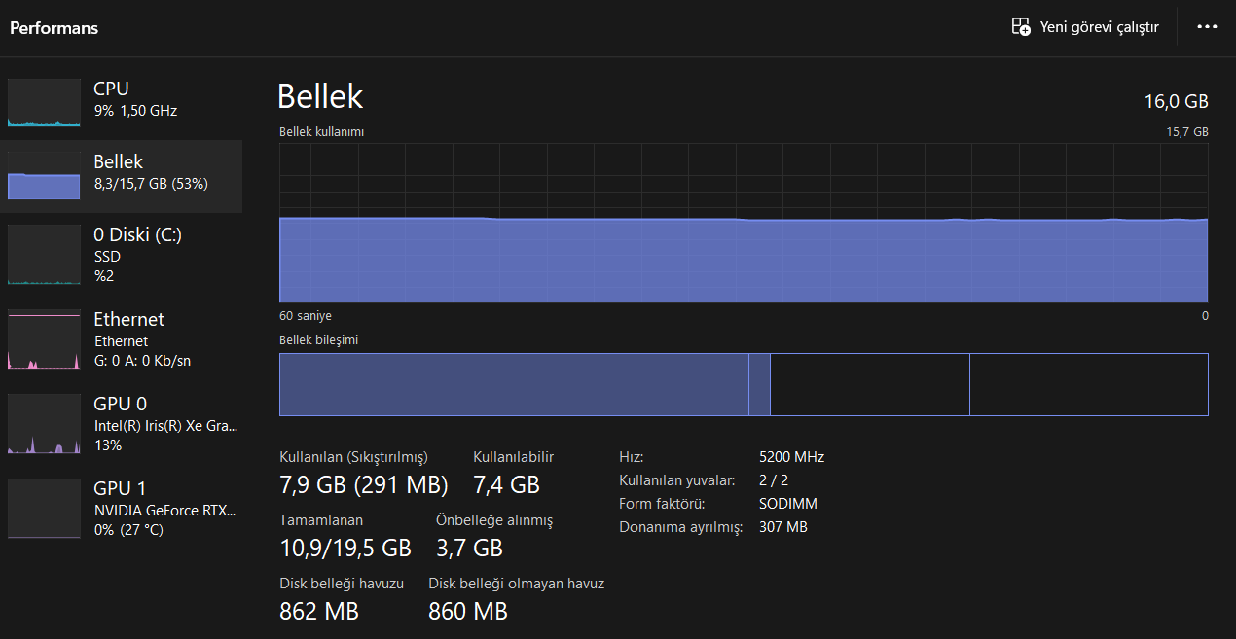
Task: Click the 5200 MHz speed value
Action: pyautogui.click(x=791, y=457)
